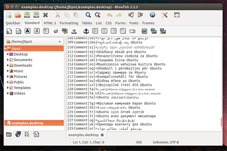This screenshot has width=227, height=151.
Task: Click line 211 Comment[sk] text
Action: 110,52
